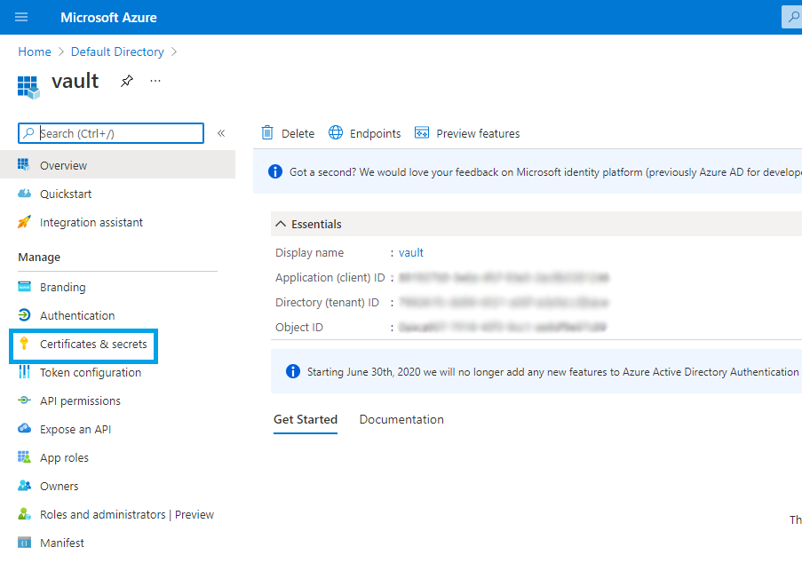Click the Branding icon
This screenshot has height=563, width=802.
click(24, 286)
